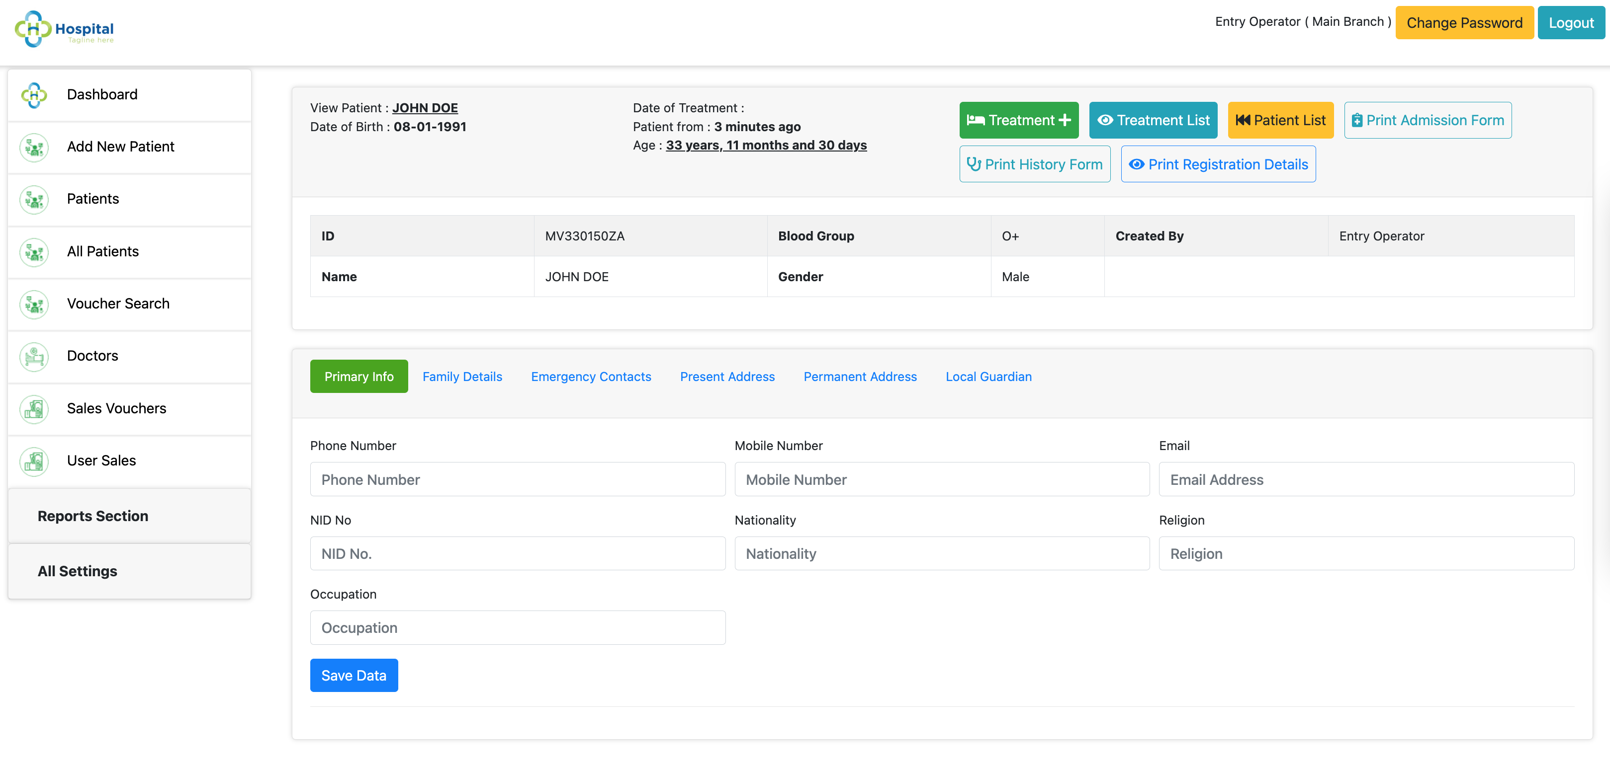The height and width of the screenshot is (766, 1610).
Task: Focus the NID No. field
Action: 518,553
